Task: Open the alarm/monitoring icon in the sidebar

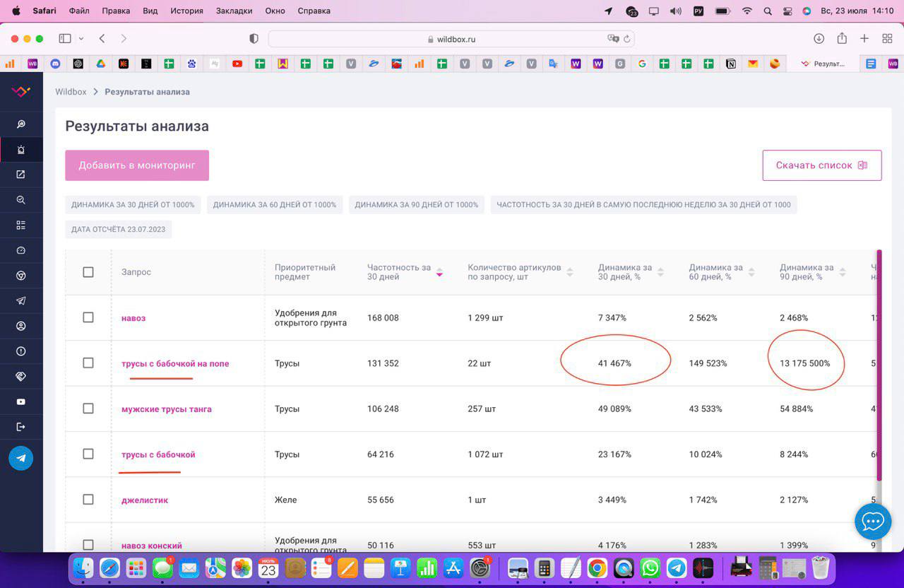Action: pyautogui.click(x=21, y=149)
